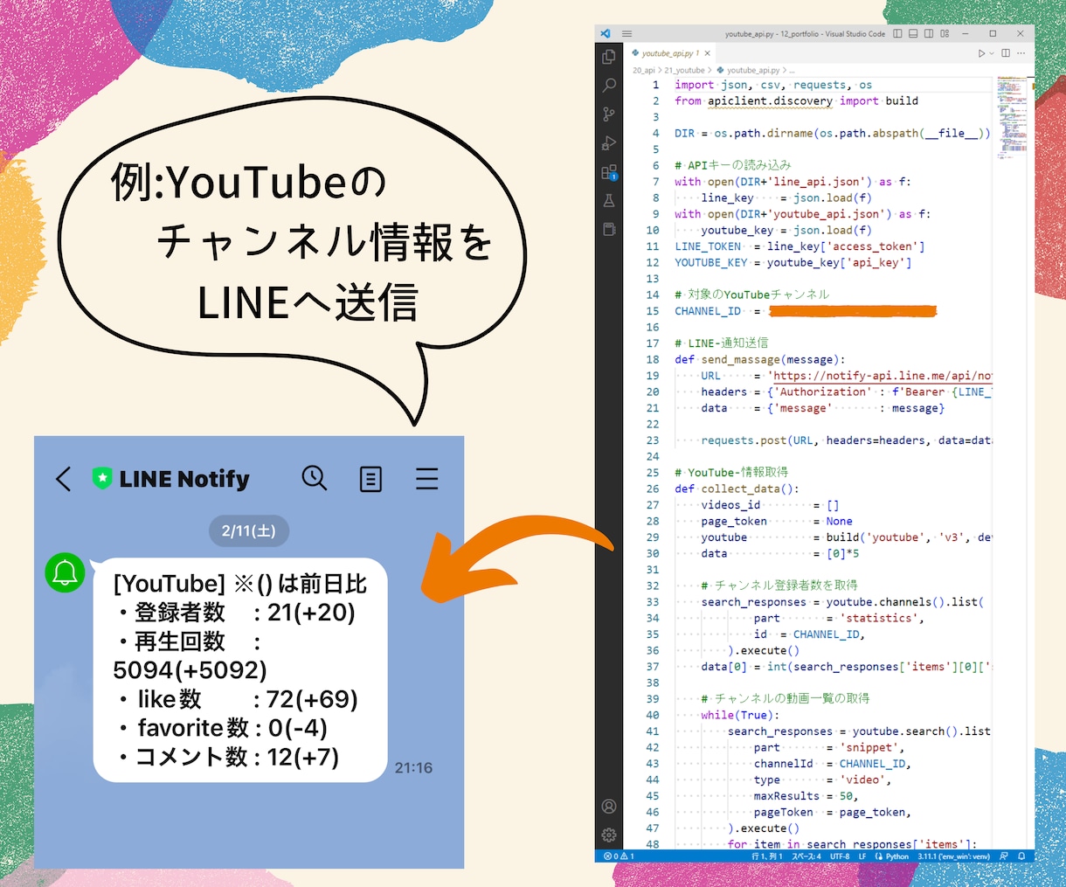Open the notifications bell in status bar
The width and height of the screenshot is (1066, 887).
1021,856
